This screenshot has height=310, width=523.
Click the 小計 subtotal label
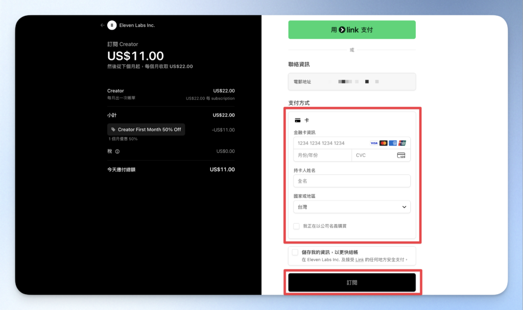point(112,115)
